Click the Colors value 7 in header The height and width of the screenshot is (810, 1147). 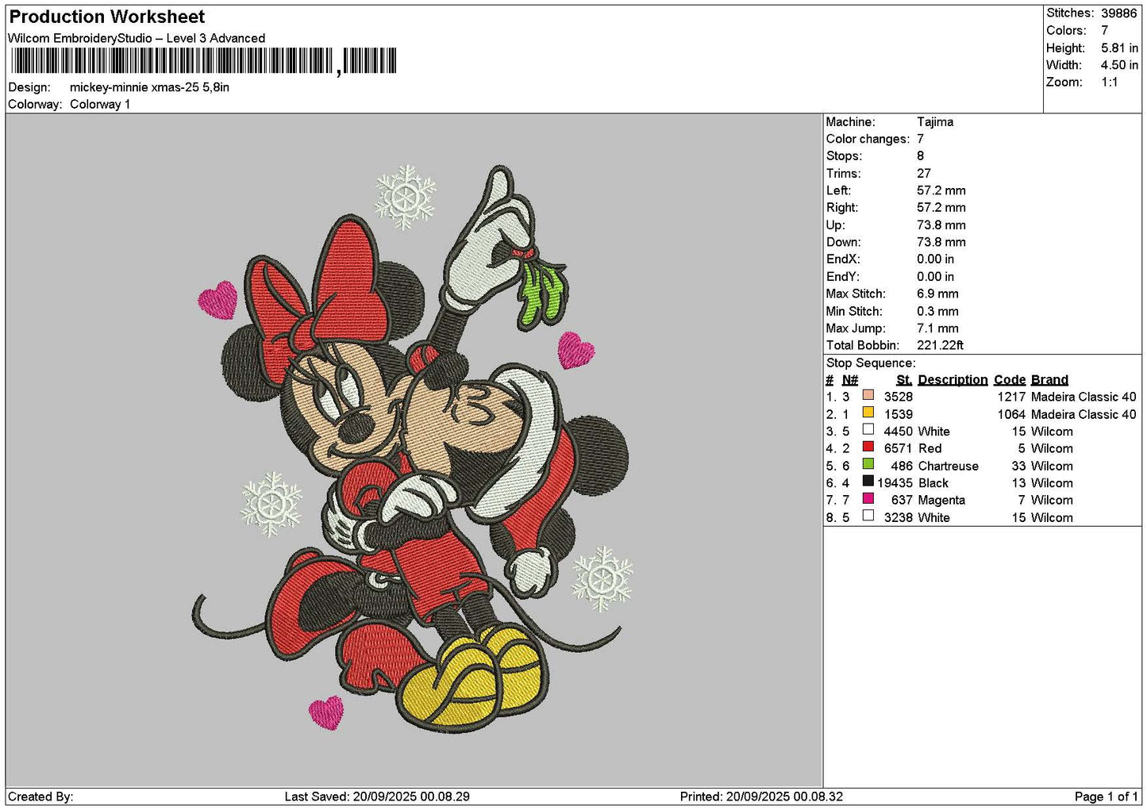click(x=1104, y=30)
